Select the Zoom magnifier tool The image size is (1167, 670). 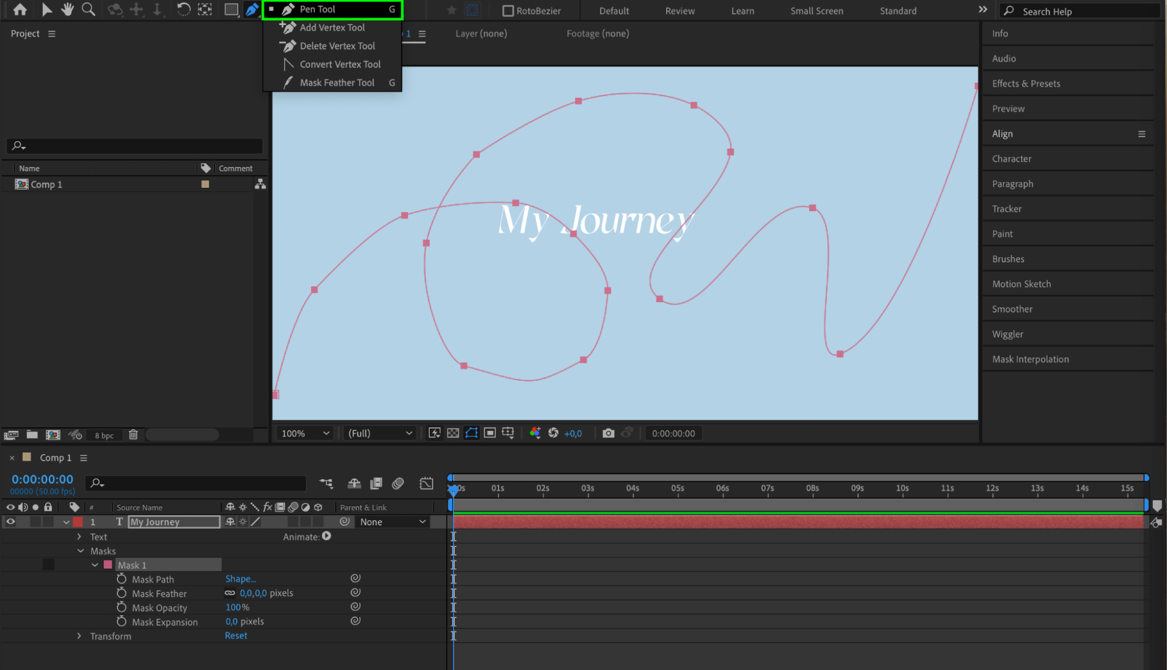coord(88,9)
